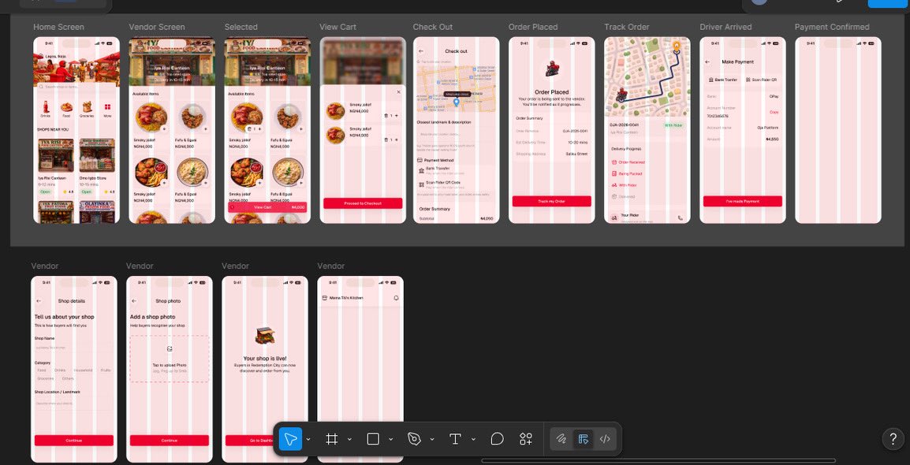This screenshot has width=910, height=465.
Task: Activate the Comment tool
Action: coord(497,439)
